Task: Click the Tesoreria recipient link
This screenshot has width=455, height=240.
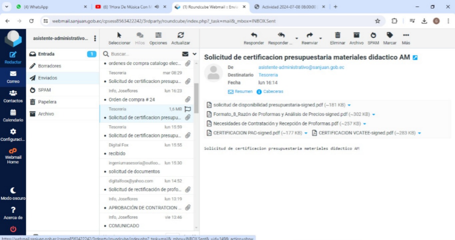Action: (x=268, y=75)
